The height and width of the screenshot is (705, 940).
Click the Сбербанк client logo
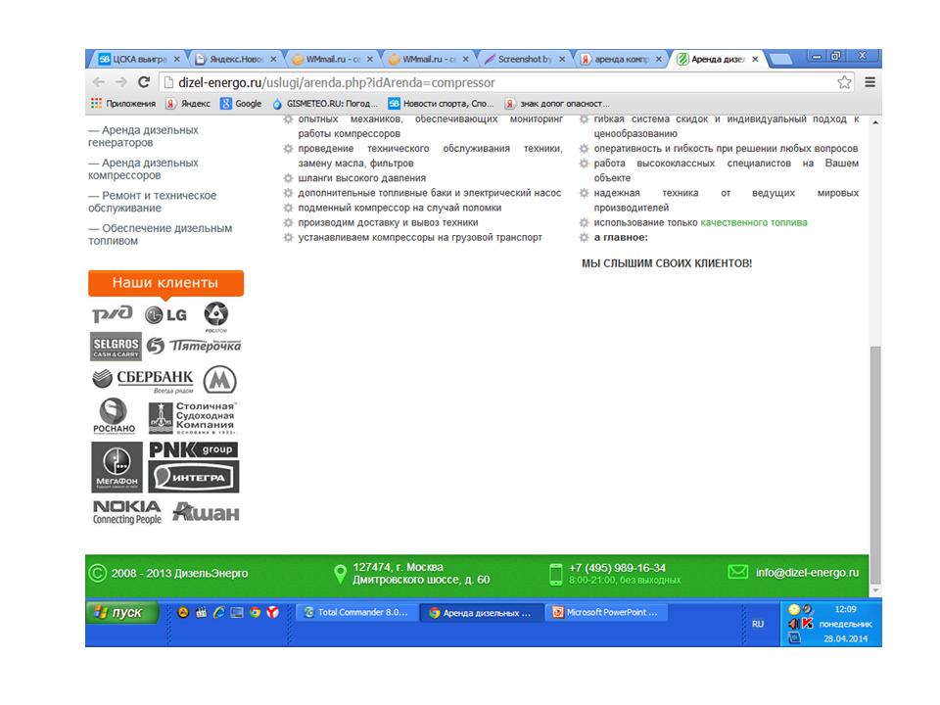143,380
